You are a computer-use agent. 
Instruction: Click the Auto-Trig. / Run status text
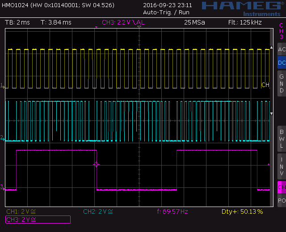(x=166, y=12)
